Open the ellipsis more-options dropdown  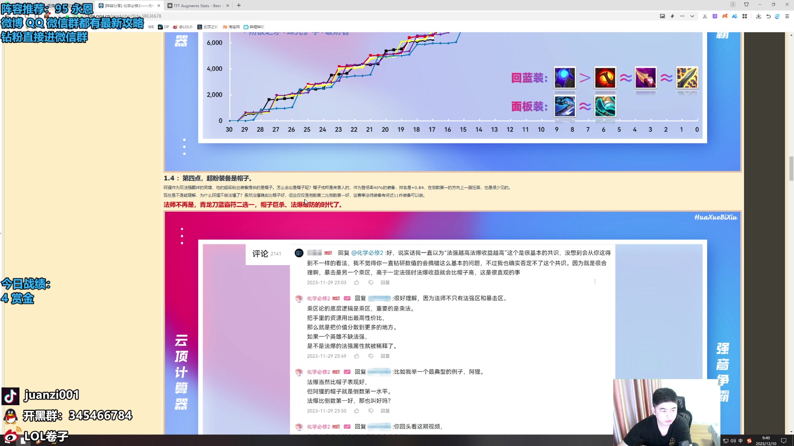tap(682, 17)
